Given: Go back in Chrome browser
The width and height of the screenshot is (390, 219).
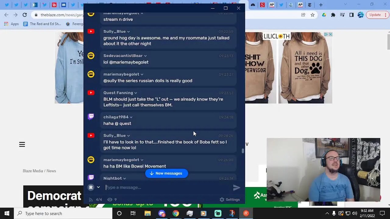Looking at the screenshot, I should click(6, 15).
